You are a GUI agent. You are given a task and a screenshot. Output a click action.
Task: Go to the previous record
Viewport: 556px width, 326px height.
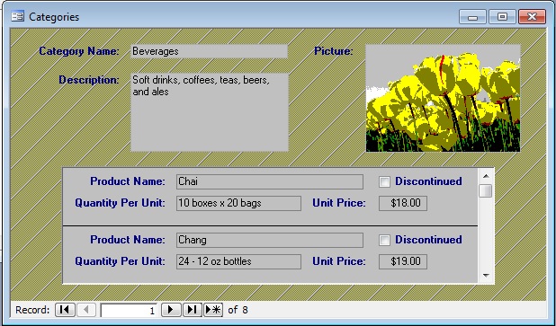(x=86, y=310)
